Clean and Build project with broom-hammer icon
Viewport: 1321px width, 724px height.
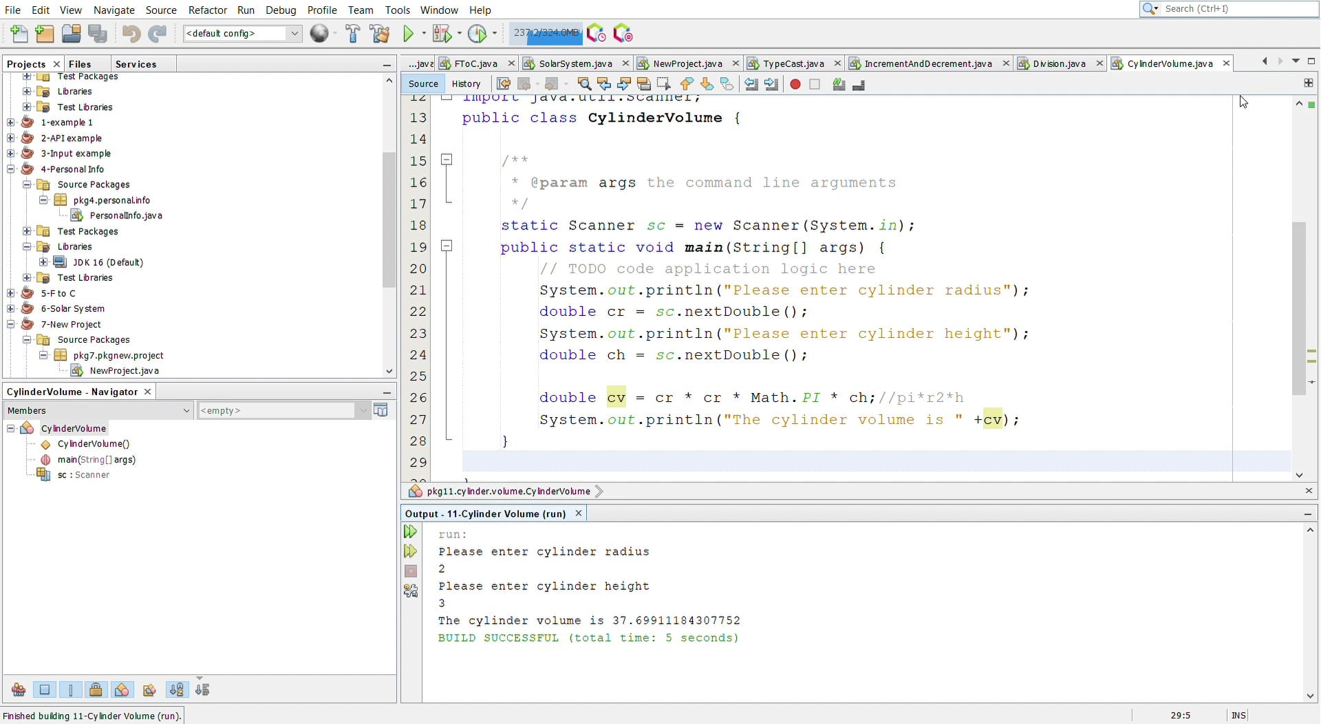tap(379, 33)
